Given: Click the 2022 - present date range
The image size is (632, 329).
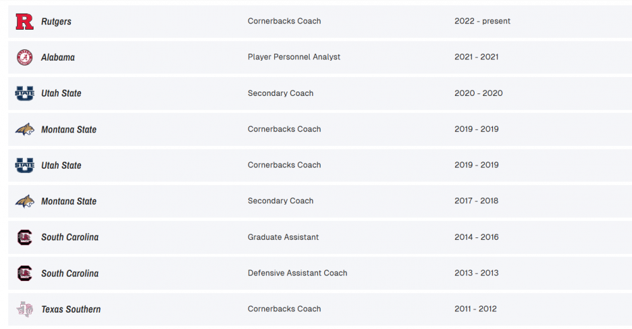Looking at the screenshot, I should [482, 21].
